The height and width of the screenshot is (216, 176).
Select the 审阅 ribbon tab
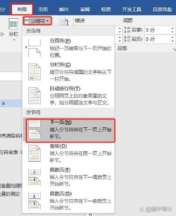pyautogui.click(x=85, y=10)
